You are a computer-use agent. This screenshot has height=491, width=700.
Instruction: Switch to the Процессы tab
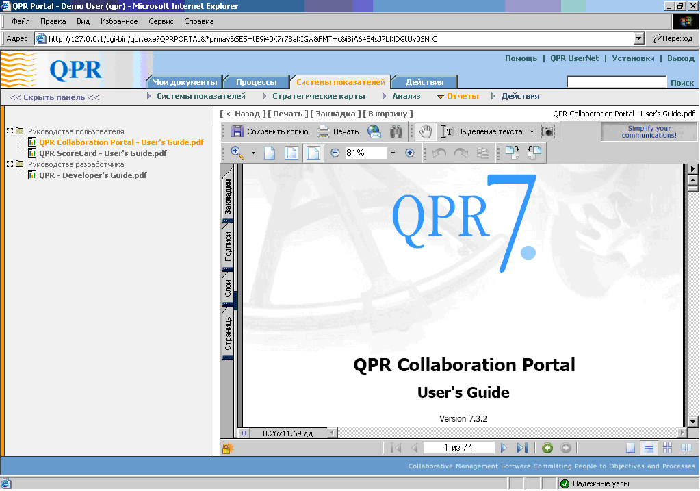point(256,82)
